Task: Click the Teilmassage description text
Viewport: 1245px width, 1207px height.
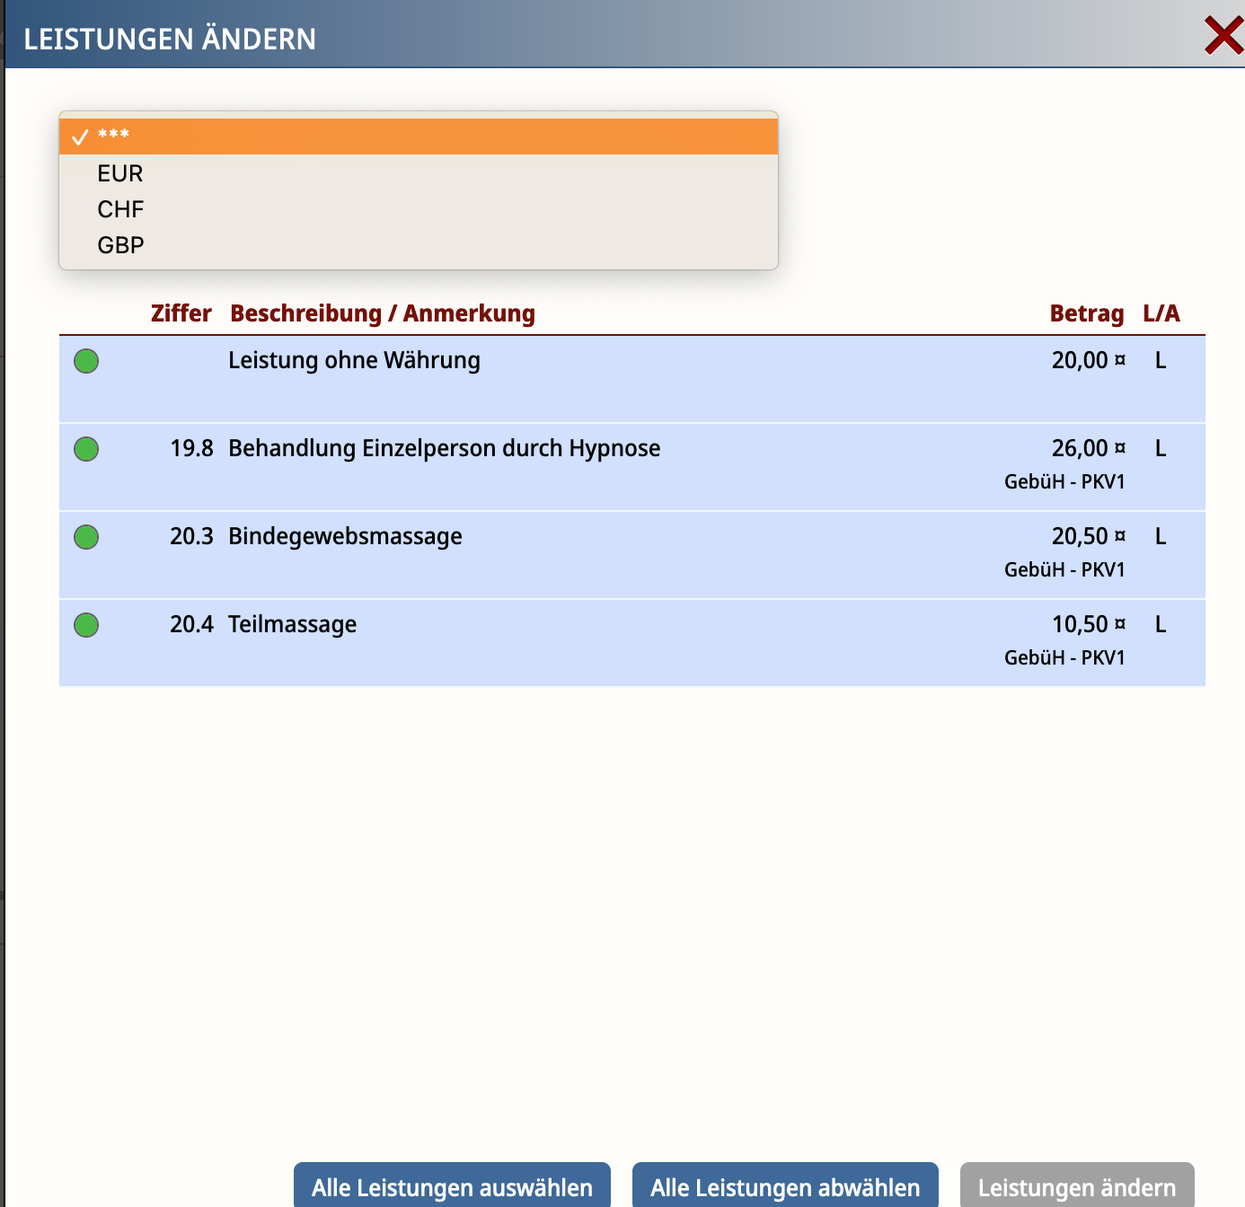Action: 292,624
